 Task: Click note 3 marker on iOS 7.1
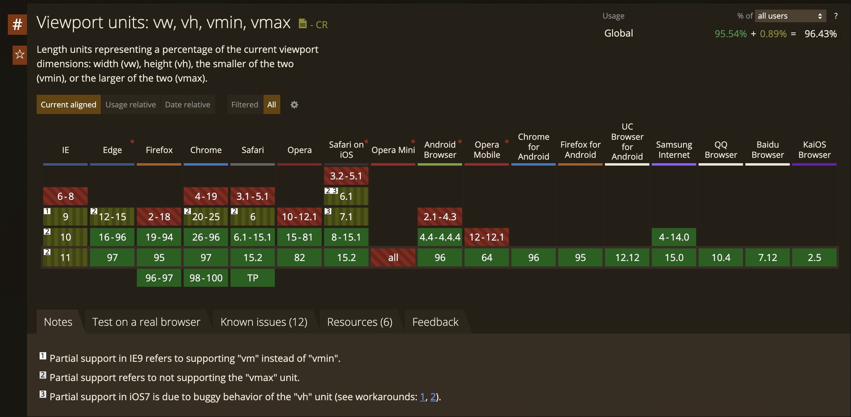[328, 211]
